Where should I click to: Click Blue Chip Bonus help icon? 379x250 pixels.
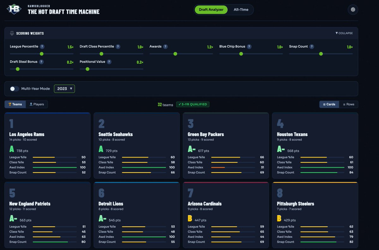click(249, 46)
